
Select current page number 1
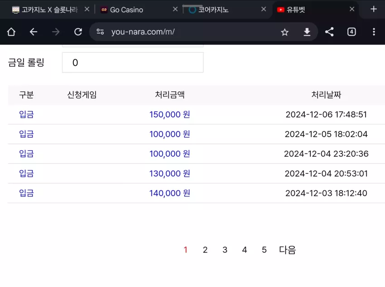tap(185, 250)
